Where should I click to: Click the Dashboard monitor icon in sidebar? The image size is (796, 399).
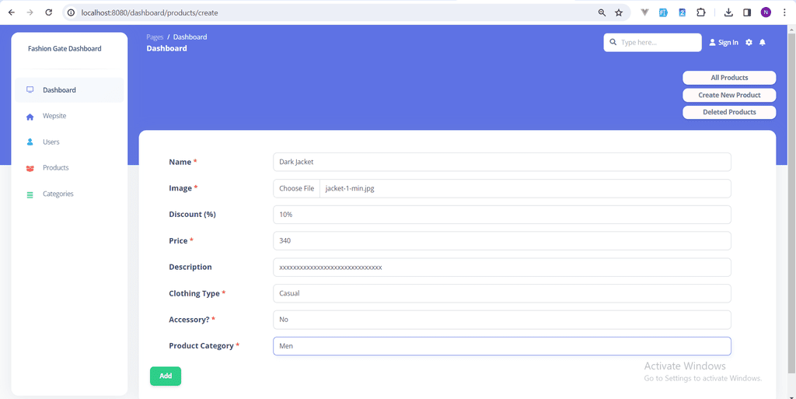tap(30, 90)
